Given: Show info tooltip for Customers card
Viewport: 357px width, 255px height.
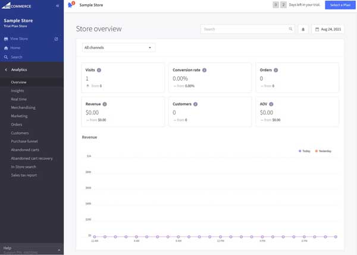Looking at the screenshot, I should click(x=195, y=104).
